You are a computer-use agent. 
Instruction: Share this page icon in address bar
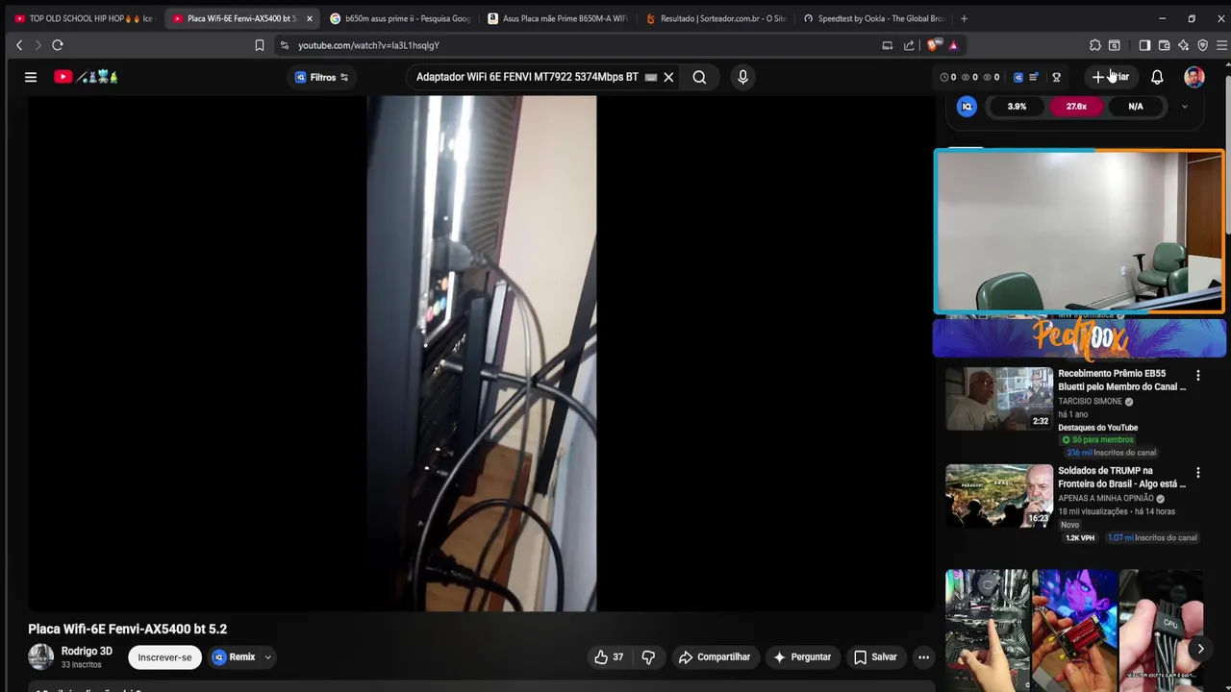coord(909,45)
